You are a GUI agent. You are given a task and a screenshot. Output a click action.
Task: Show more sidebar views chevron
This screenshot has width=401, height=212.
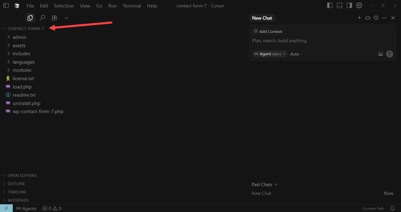pos(66,18)
